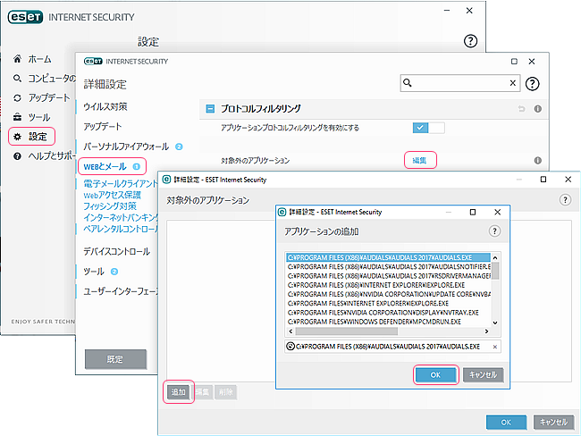
Task: Open フィッシング対策 sub-item
Action: tap(110, 206)
